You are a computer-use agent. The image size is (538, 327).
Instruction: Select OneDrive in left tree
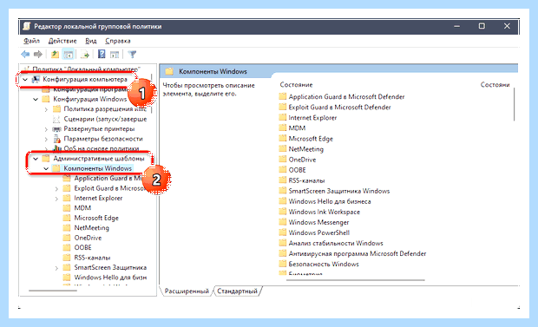tap(88, 238)
